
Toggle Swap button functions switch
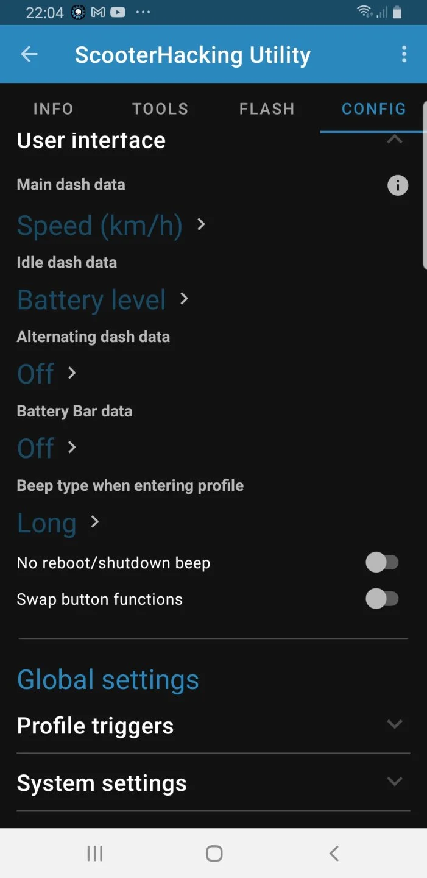click(x=382, y=599)
